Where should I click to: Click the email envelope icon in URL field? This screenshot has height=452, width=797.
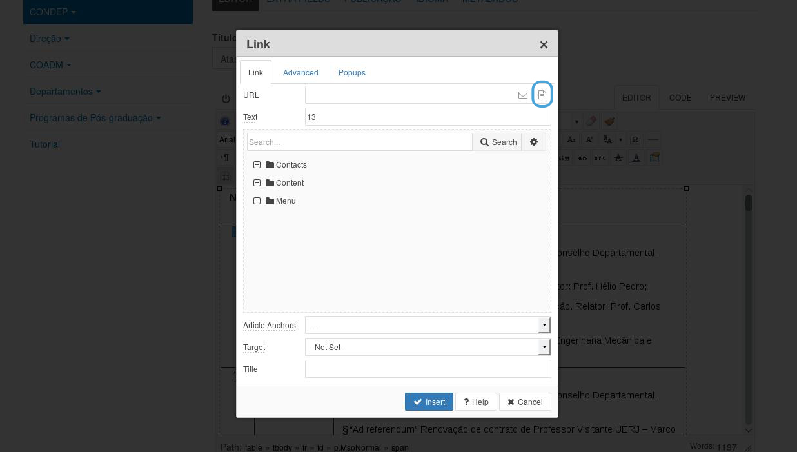coord(523,95)
